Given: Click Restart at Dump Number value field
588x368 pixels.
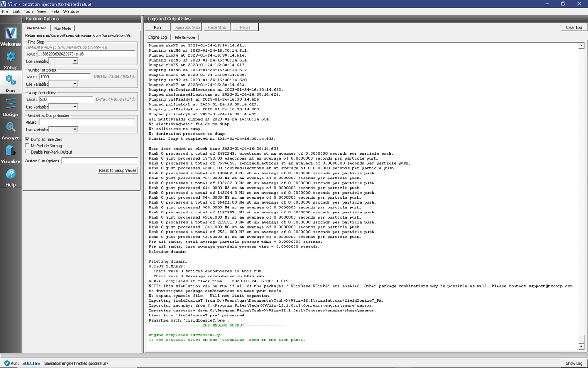Looking at the screenshot, I should click(86, 122).
